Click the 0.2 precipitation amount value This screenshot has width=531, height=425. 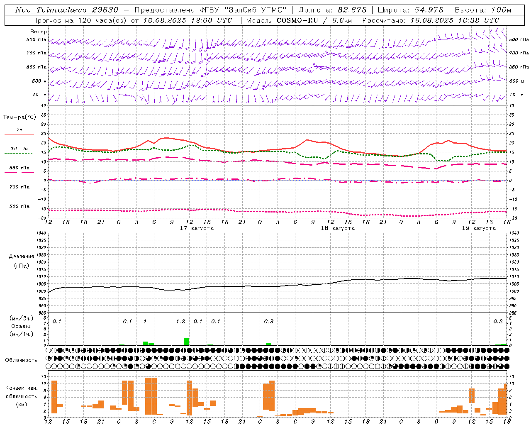pyautogui.click(x=498, y=322)
